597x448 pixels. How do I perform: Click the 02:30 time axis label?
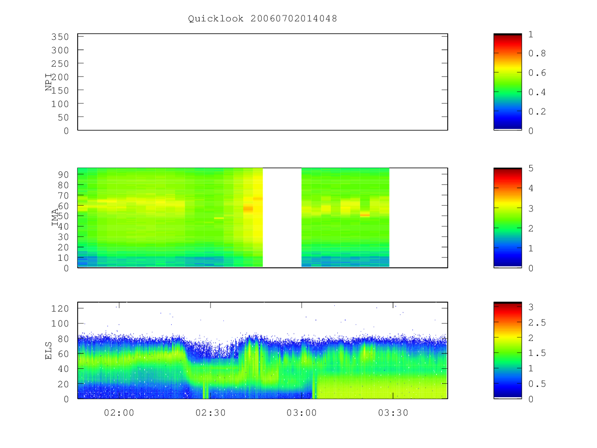click(x=210, y=413)
